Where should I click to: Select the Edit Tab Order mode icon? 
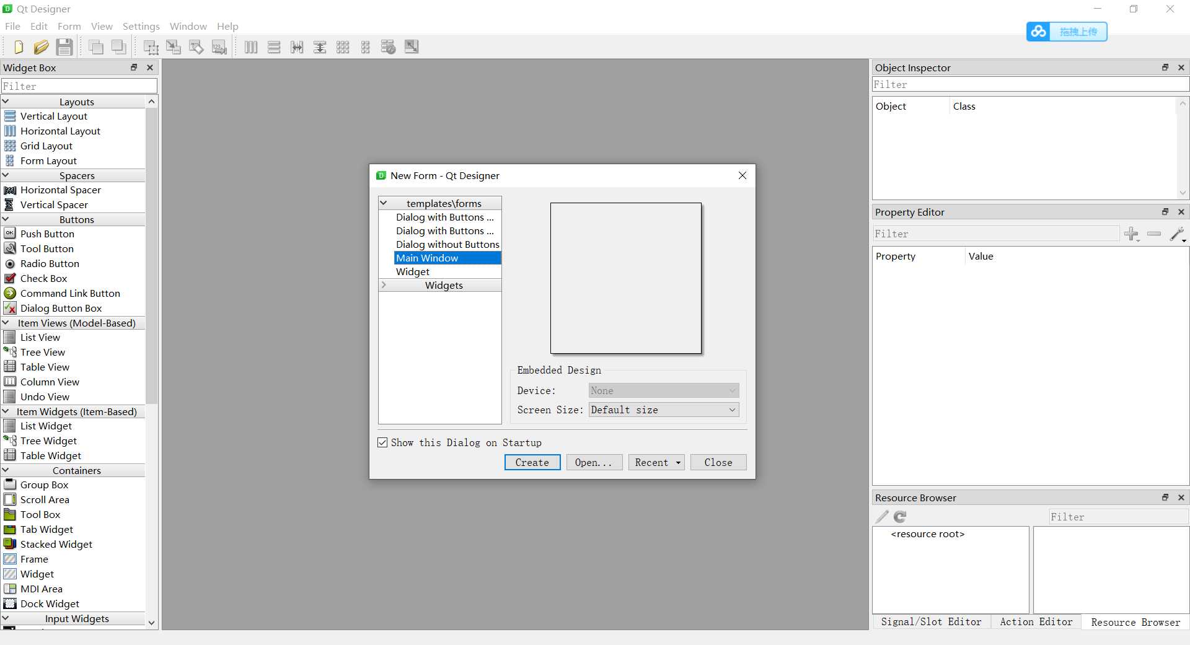coord(219,47)
